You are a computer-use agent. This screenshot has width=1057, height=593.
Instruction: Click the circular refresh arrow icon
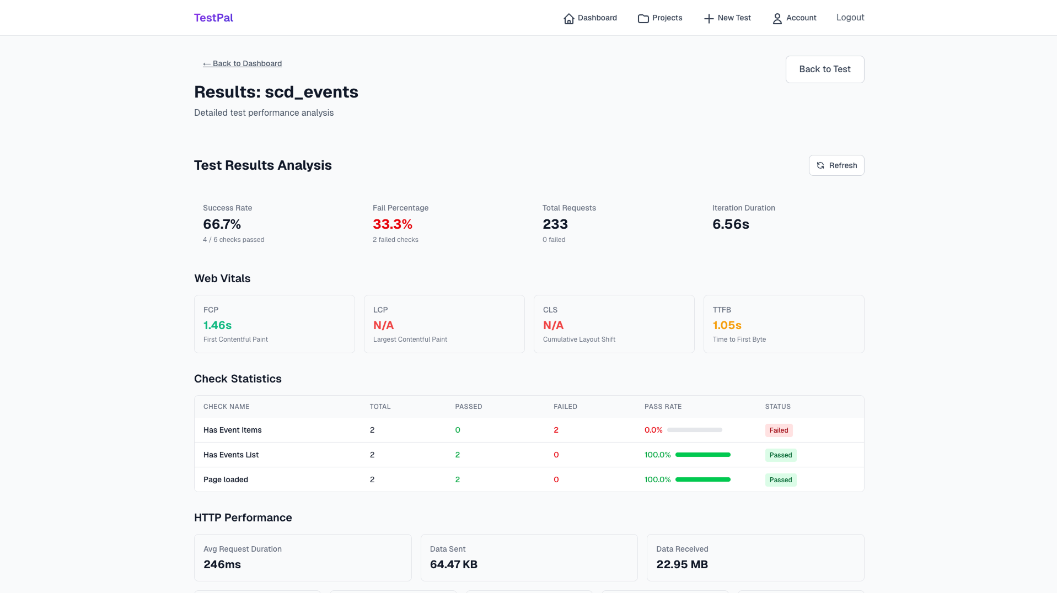coord(820,165)
